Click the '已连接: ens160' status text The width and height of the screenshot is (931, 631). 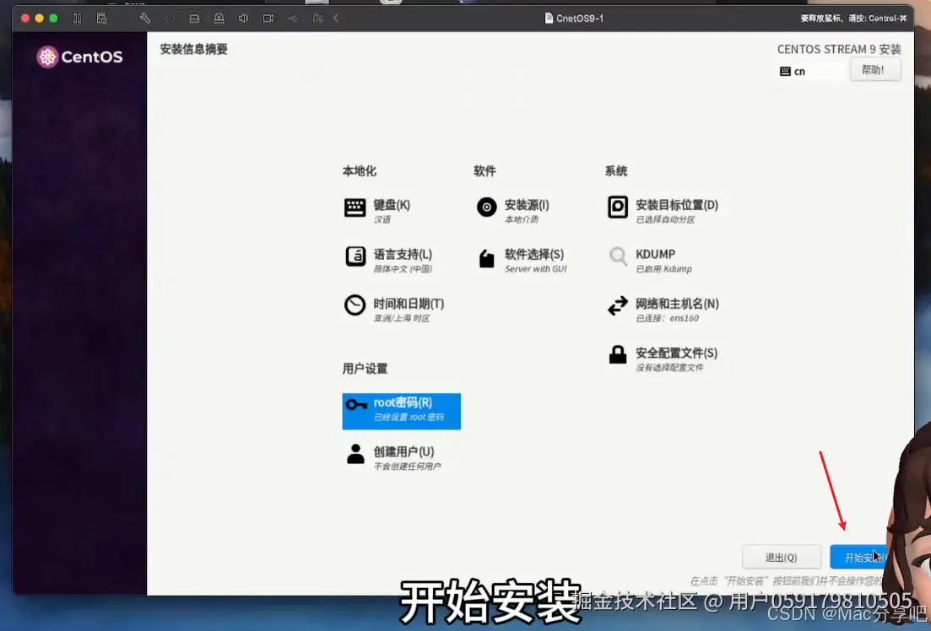[x=668, y=318]
